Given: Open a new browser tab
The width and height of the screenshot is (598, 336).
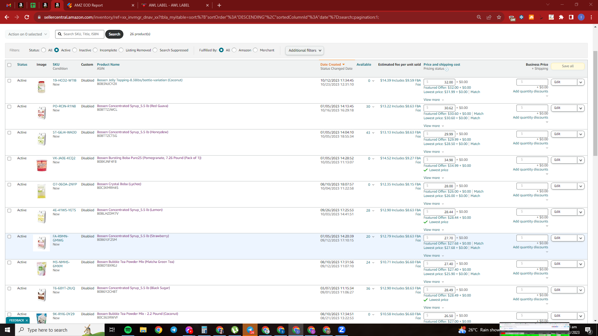Looking at the screenshot, I should [x=219, y=5].
